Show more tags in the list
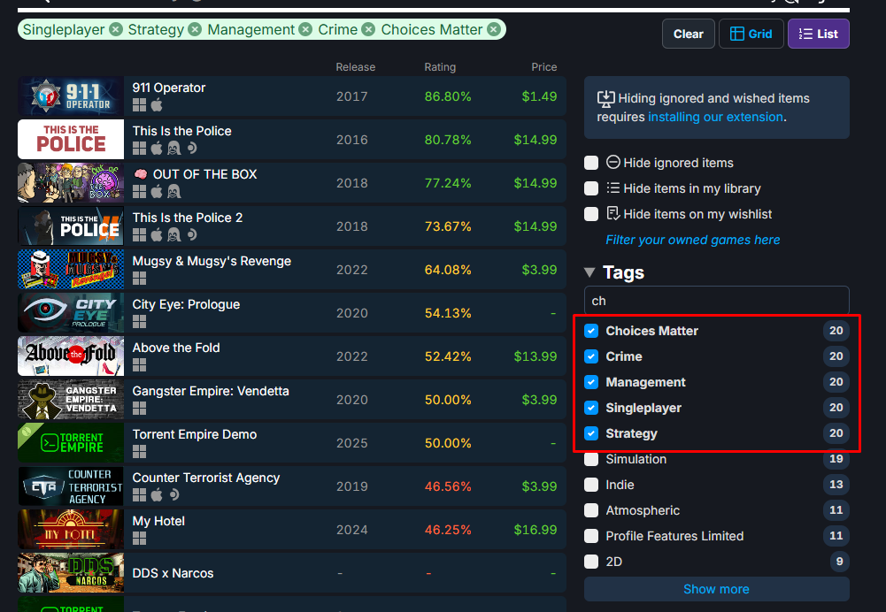The image size is (886, 612). 716,589
